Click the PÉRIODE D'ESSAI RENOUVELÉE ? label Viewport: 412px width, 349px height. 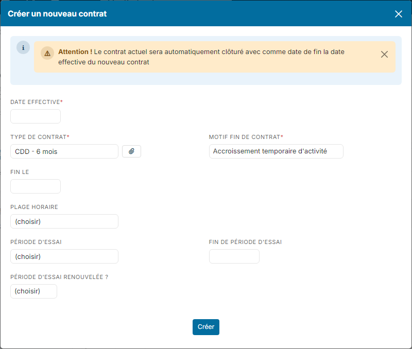[59, 277]
